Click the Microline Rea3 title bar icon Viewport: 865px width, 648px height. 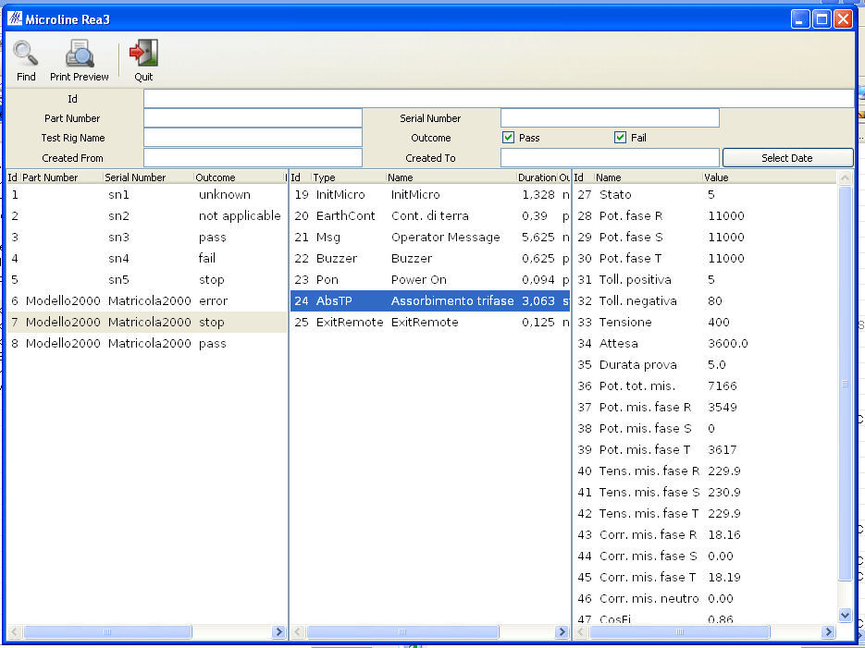click(14, 17)
